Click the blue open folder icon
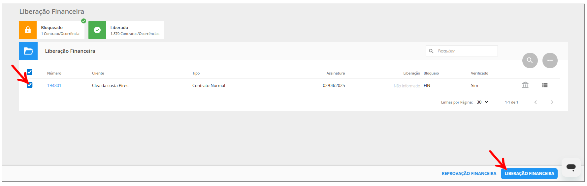This screenshot has height=186, width=587. [28, 51]
